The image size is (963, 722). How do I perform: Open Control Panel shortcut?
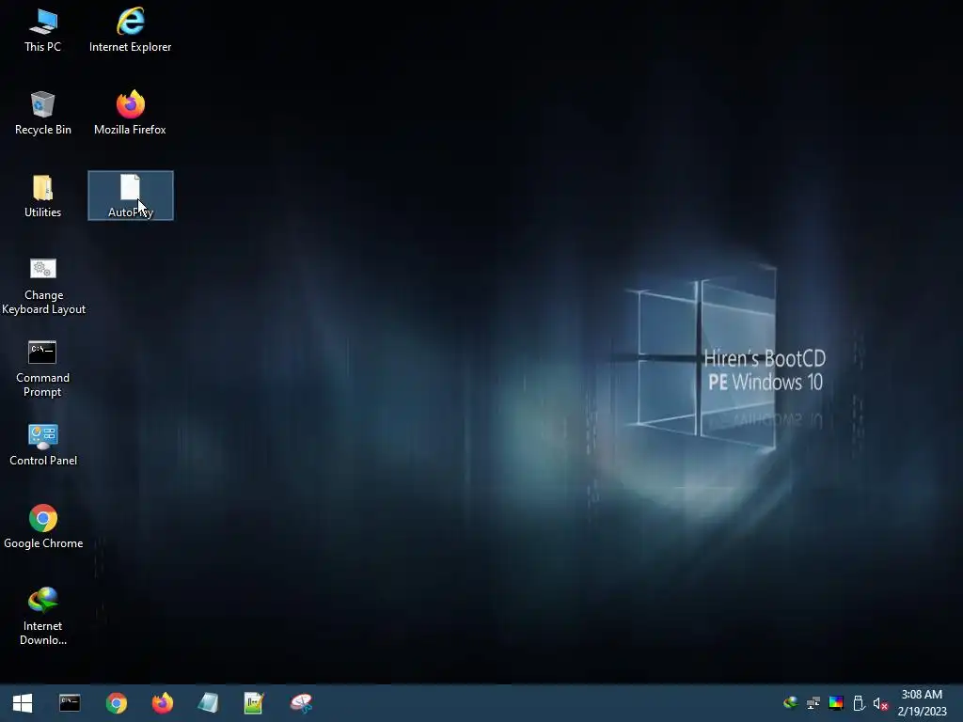[x=43, y=445]
